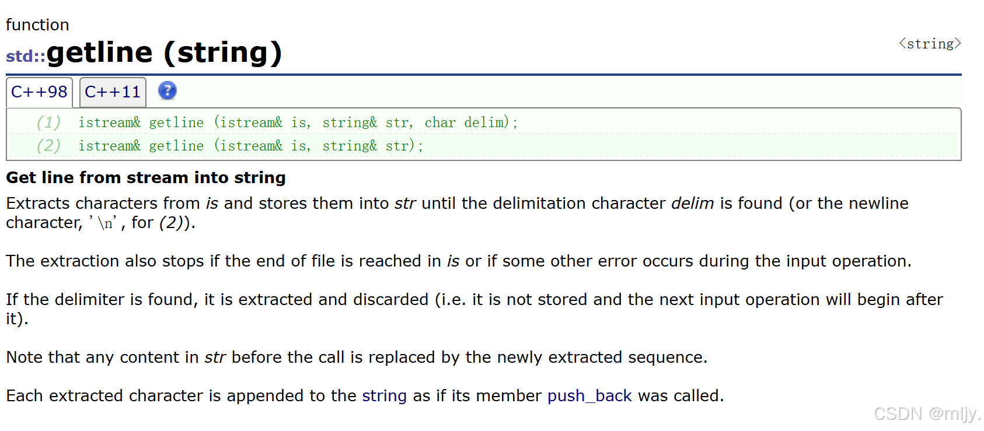
Task: Click the second getline prototype without delim
Action: point(251,146)
